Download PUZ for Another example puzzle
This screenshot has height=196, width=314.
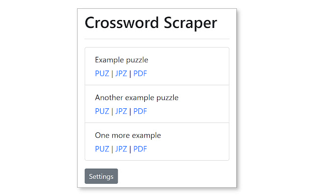coord(102,111)
